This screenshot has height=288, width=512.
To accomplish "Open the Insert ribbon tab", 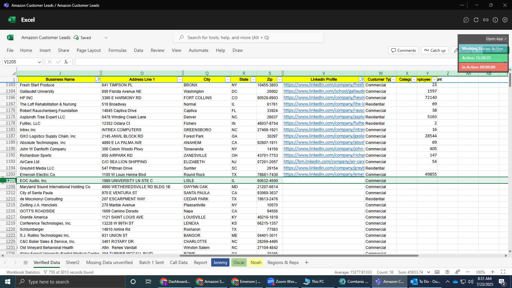I will 45,50.
